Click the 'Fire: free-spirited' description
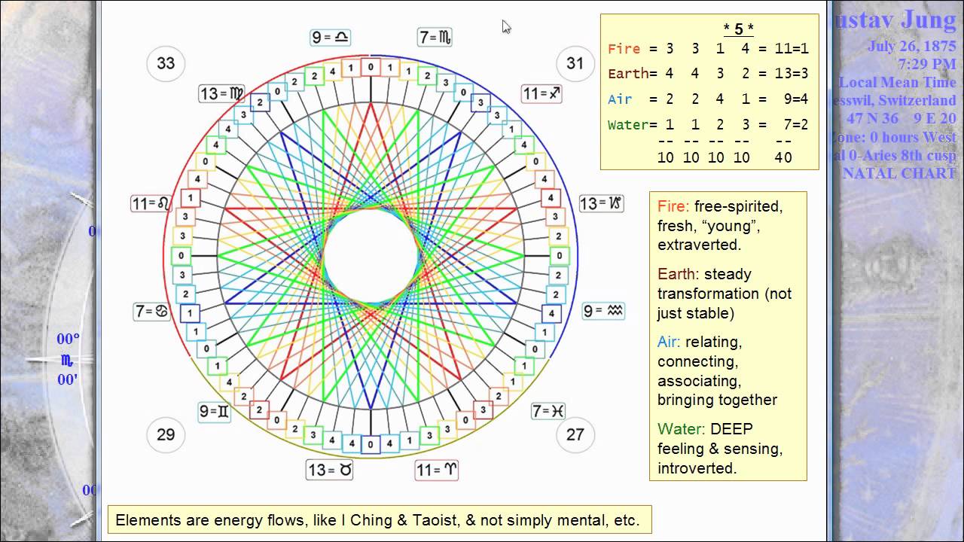Image resolution: width=964 pixels, height=542 pixels. (721, 225)
